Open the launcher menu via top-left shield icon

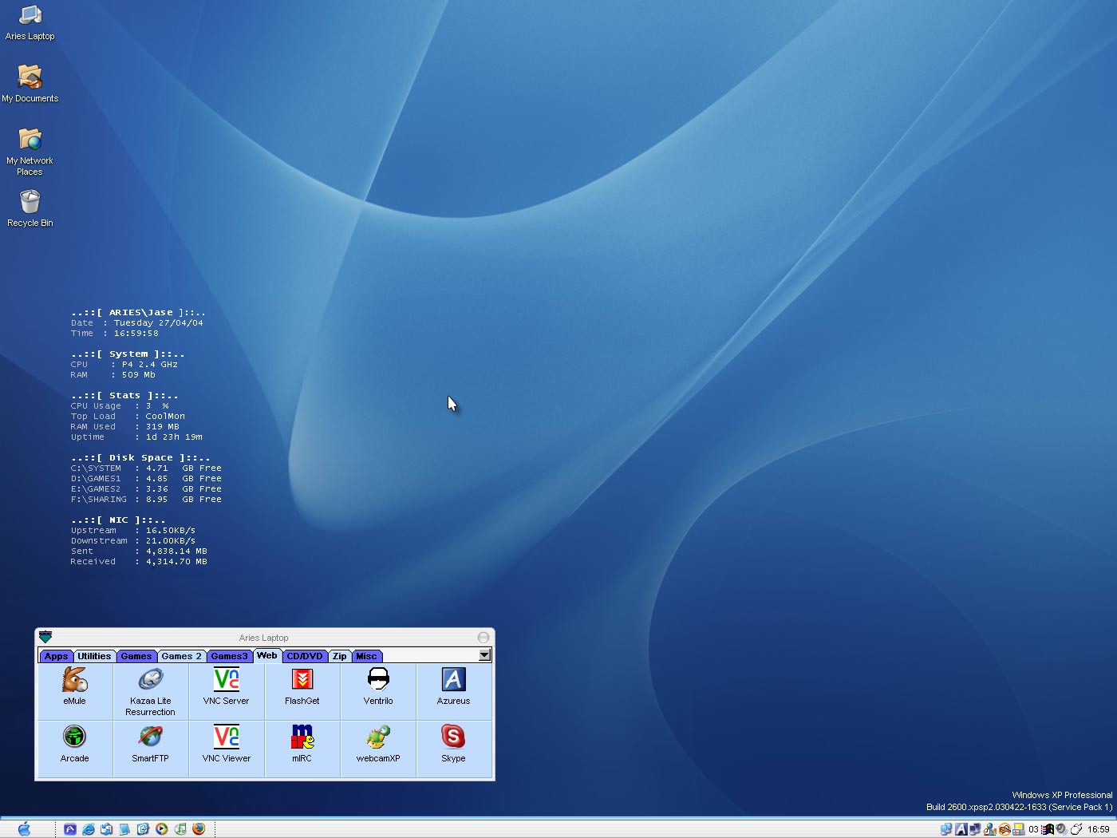[45, 637]
